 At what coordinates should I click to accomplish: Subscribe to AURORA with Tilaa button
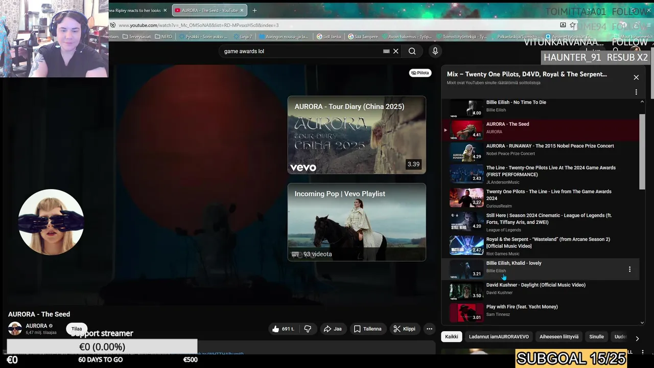click(77, 329)
